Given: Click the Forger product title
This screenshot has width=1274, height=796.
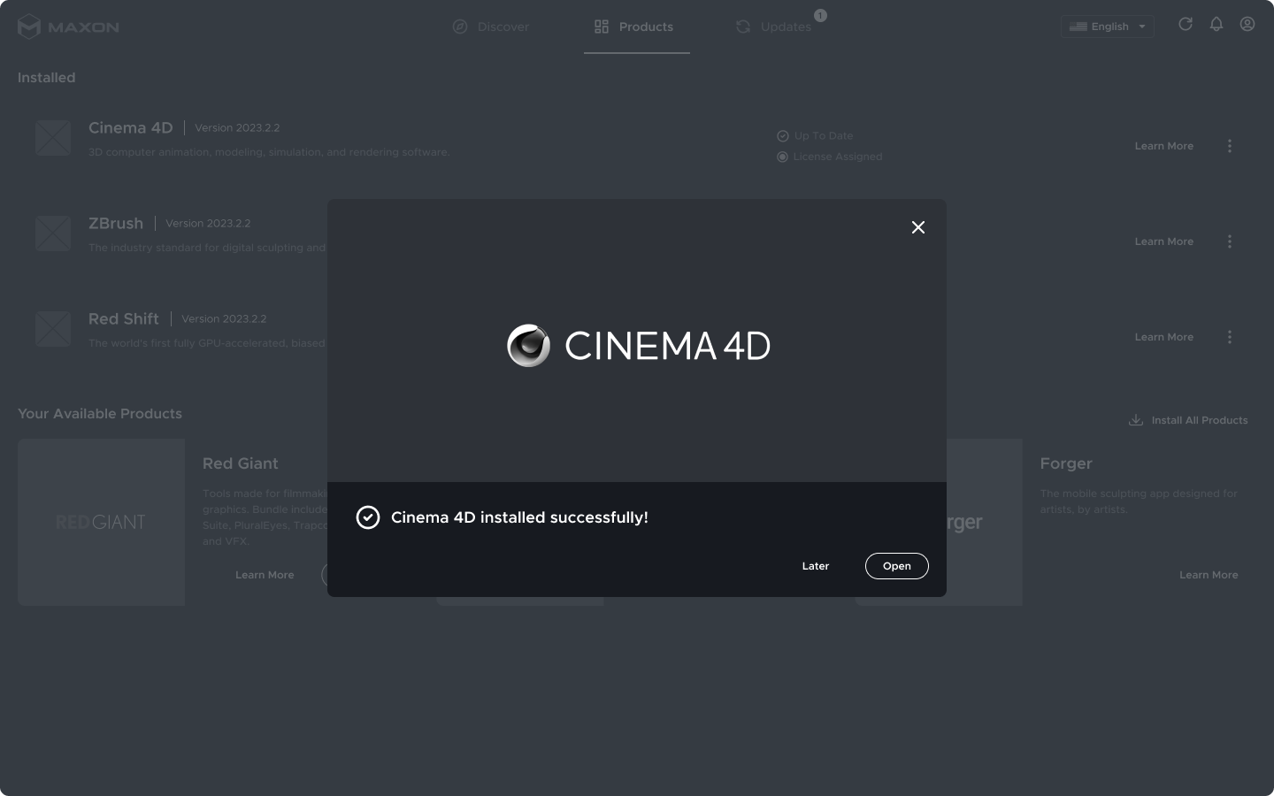Looking at the screenshot, I should point(1066,463).
